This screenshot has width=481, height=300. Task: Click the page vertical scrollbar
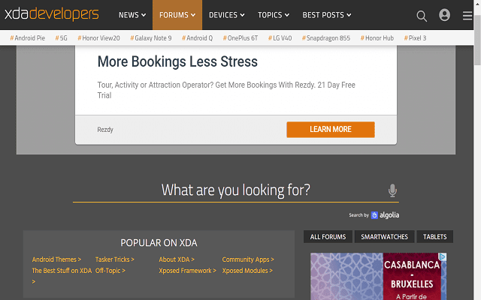click(x=476, y=150)
